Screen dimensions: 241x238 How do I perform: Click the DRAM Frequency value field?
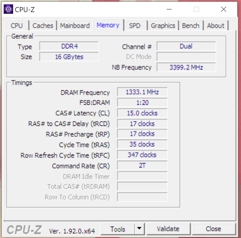click(142, 92)
